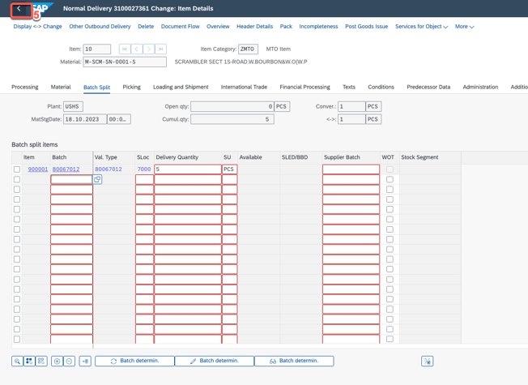The image size is (528, 385).
Task: Switch to the Picking tab
Action: click(131, 87)
